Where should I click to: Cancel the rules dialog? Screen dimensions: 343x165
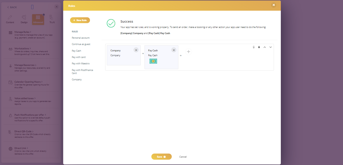pyautogui.click(x=183, y=157)
